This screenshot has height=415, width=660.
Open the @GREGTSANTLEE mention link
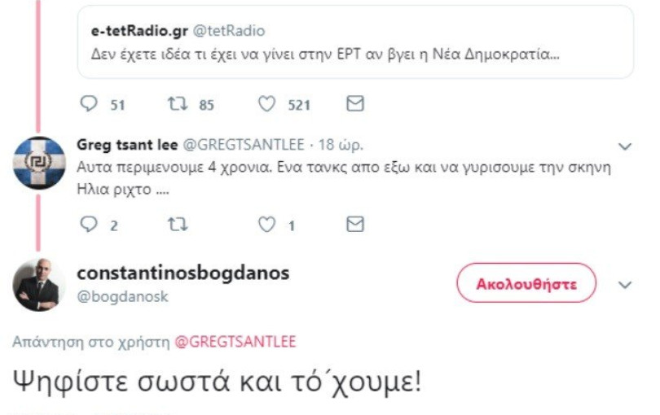235,343
